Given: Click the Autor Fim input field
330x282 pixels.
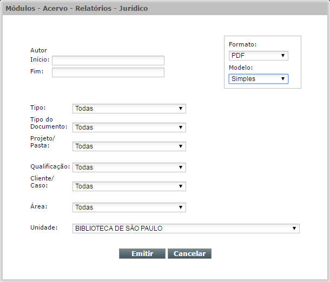Looking at the screenshot, I should click(108, 72).
